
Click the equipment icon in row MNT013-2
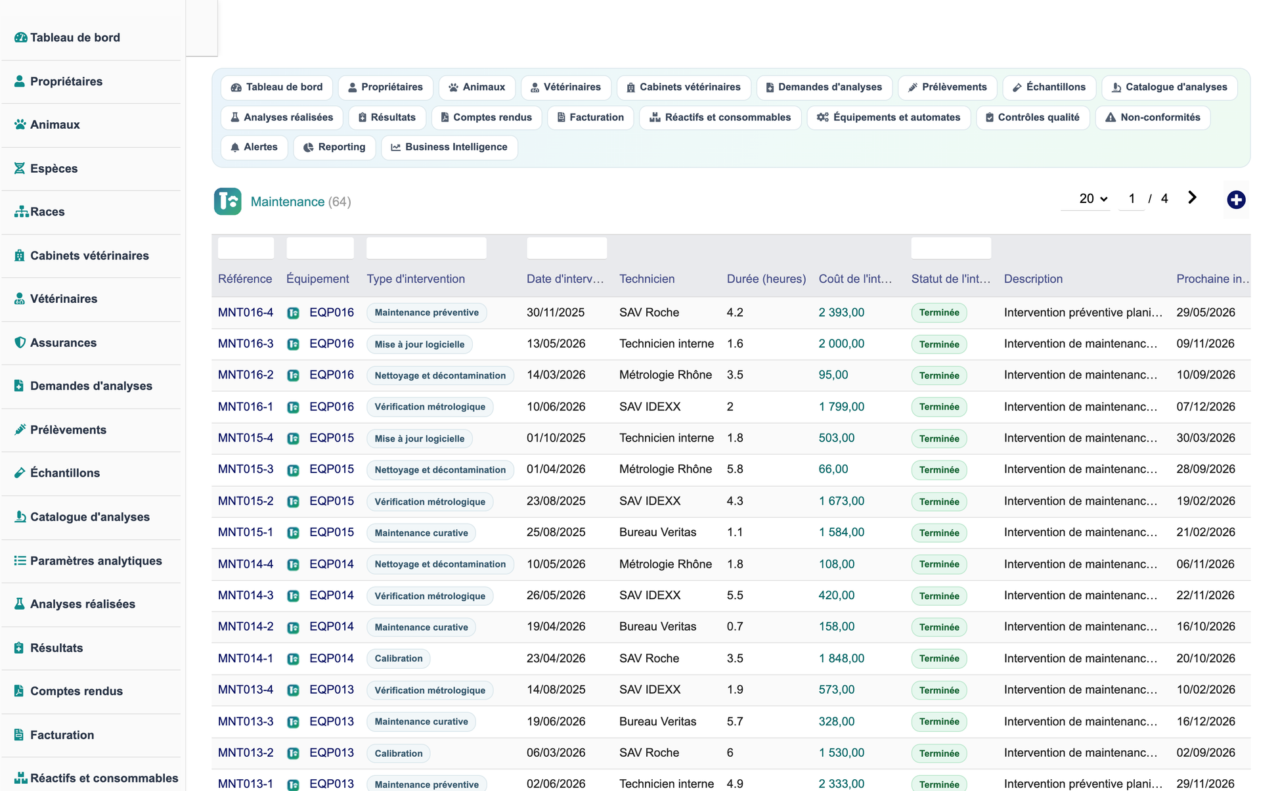coord(294,753)
